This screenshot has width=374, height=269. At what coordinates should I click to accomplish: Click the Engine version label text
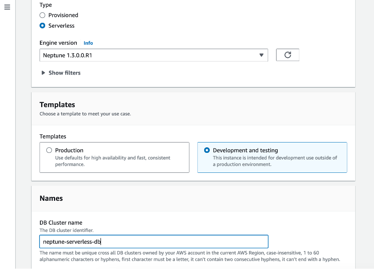[58, 43]
